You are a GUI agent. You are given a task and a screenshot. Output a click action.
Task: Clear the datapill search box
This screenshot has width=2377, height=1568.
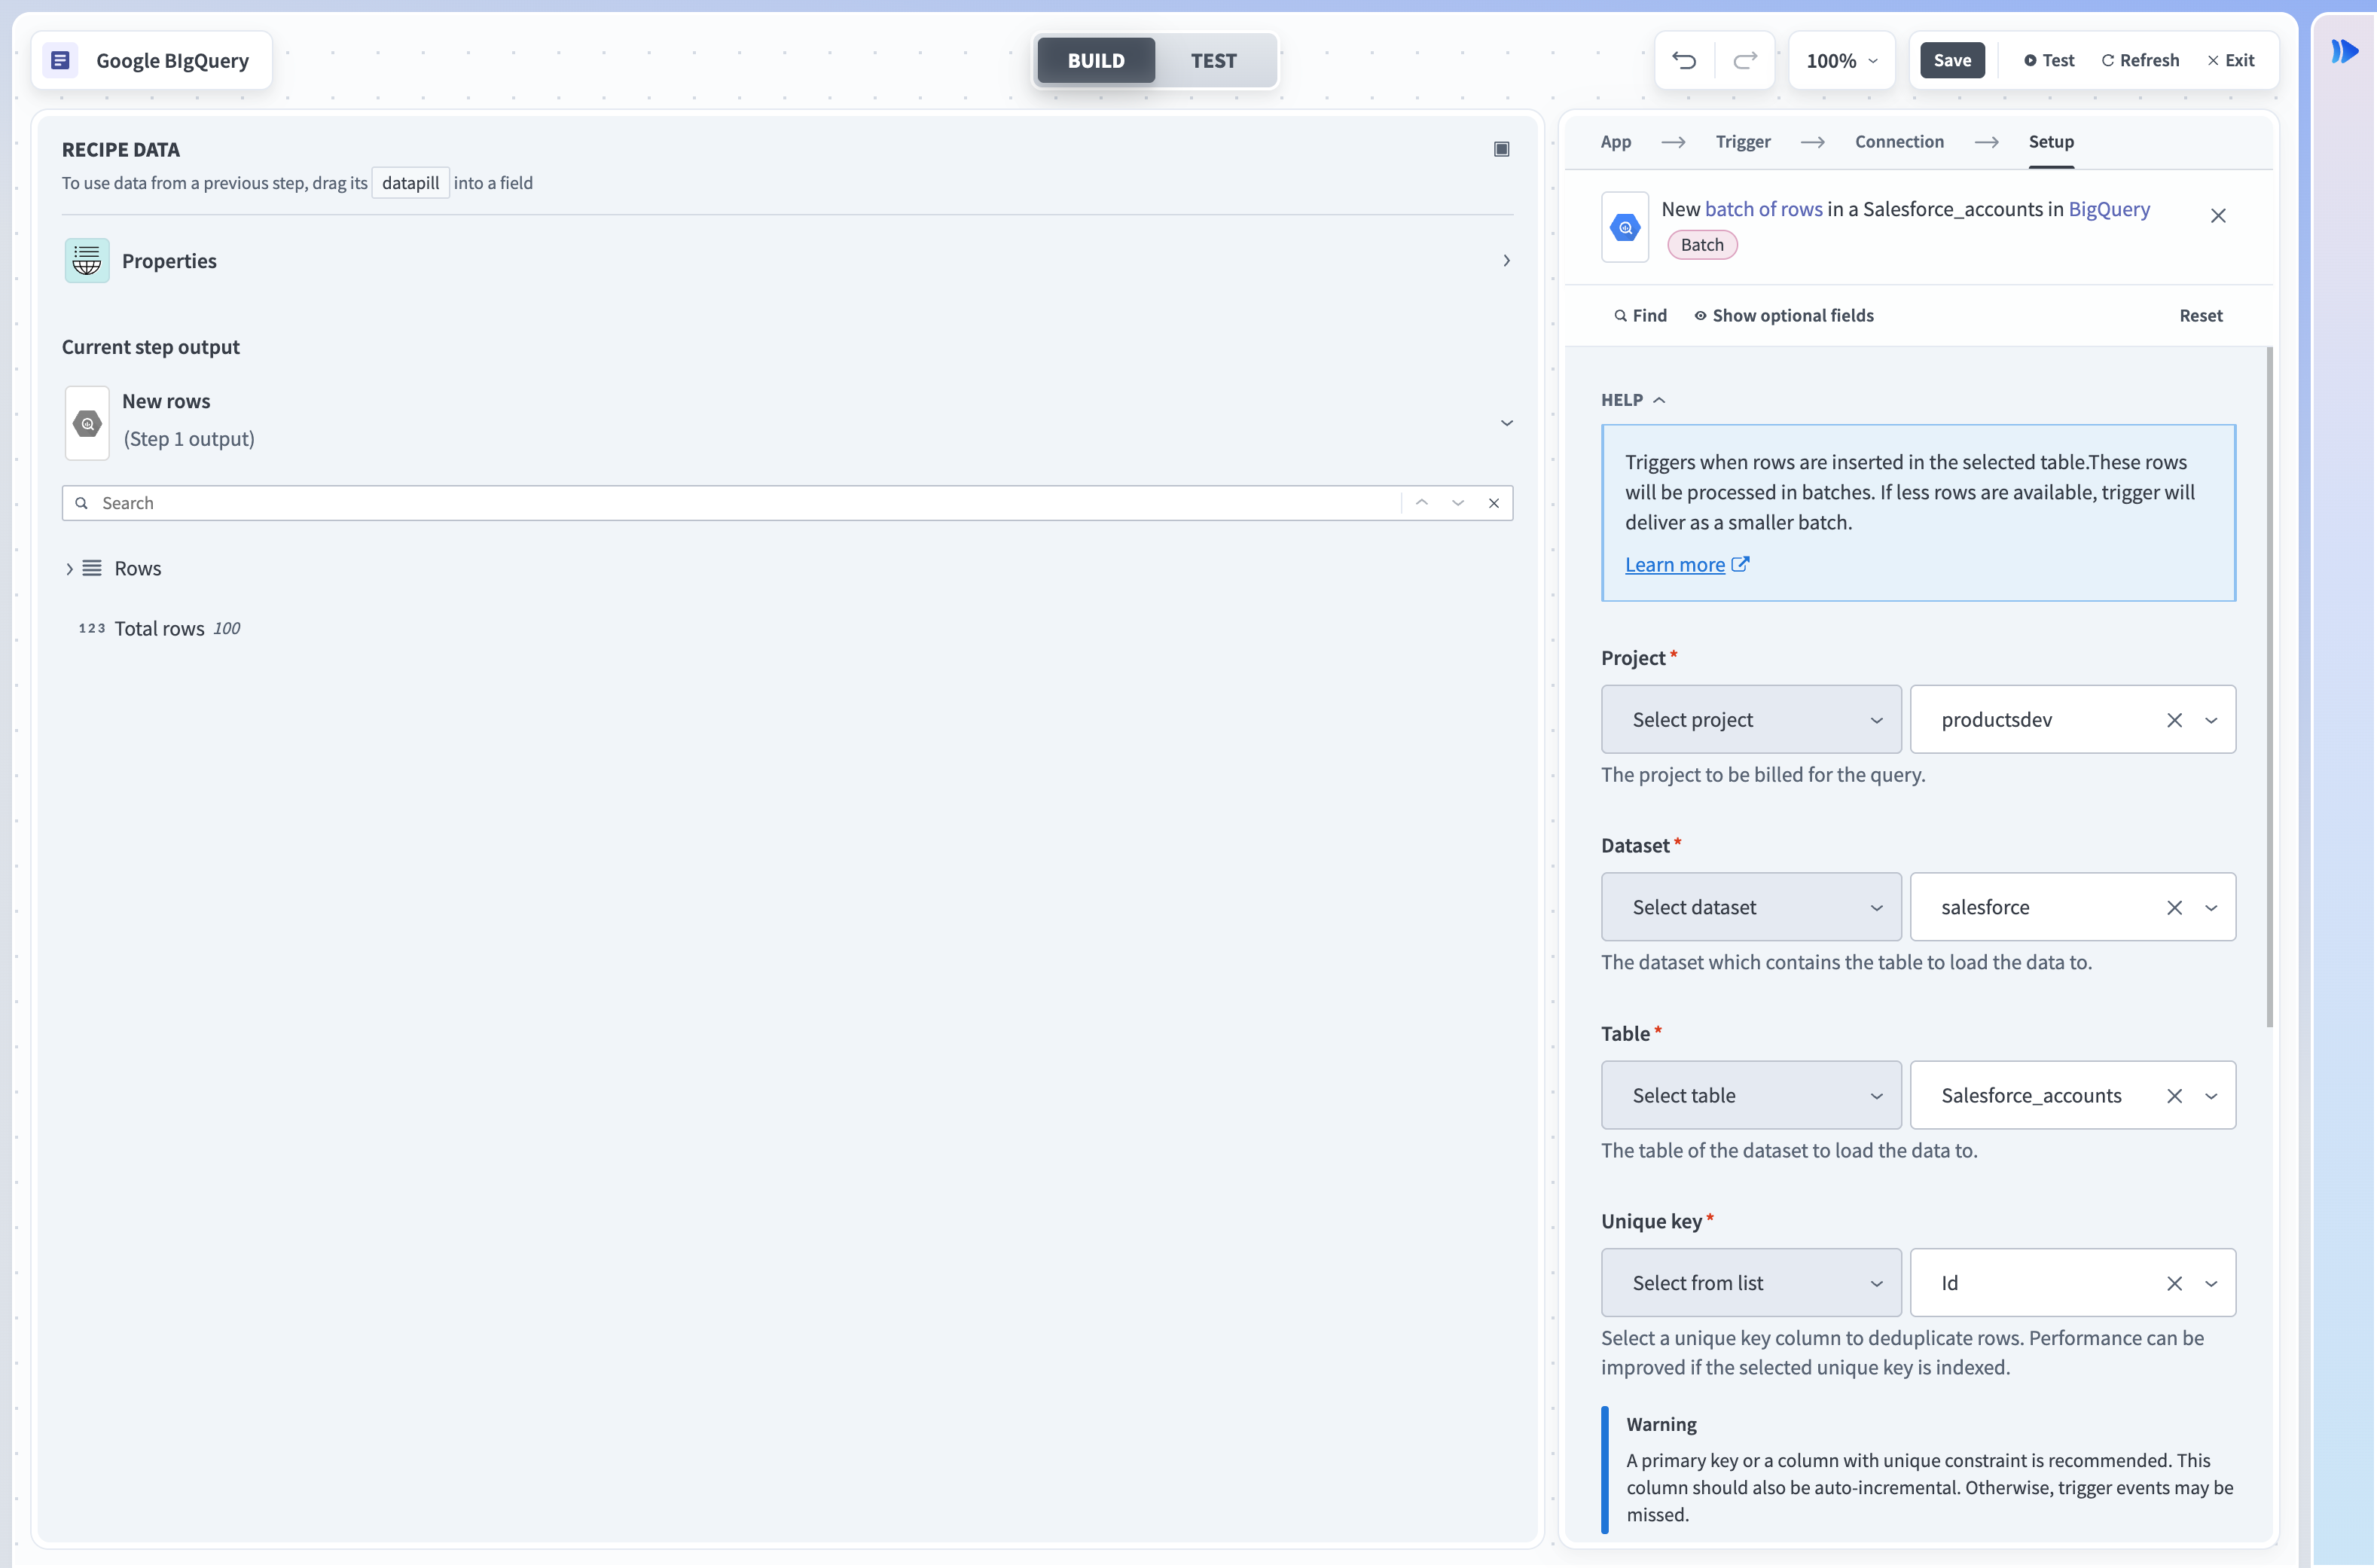(x=1493, y=503)
